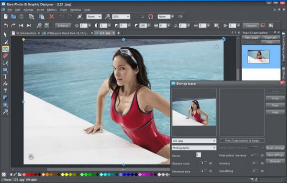
Task: Open the Utilities menu
Action: click(x=52, y=10)
